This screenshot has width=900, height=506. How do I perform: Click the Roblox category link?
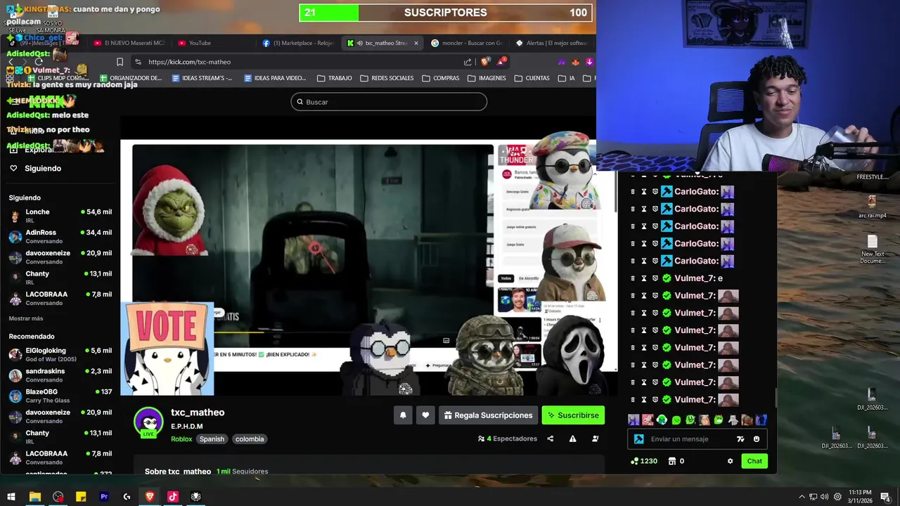[181, 439]
